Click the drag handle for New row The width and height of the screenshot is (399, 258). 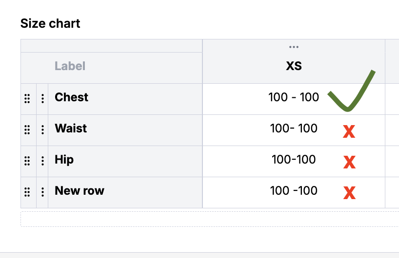[27, 192]
